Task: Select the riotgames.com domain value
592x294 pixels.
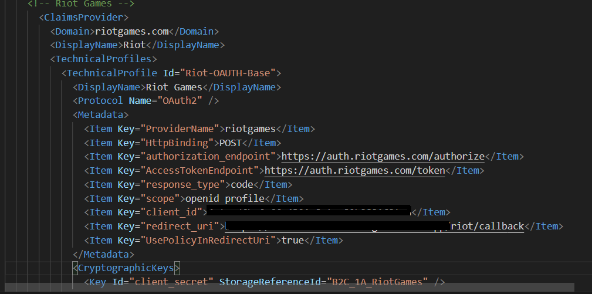Action: click(x=132, y=31)
